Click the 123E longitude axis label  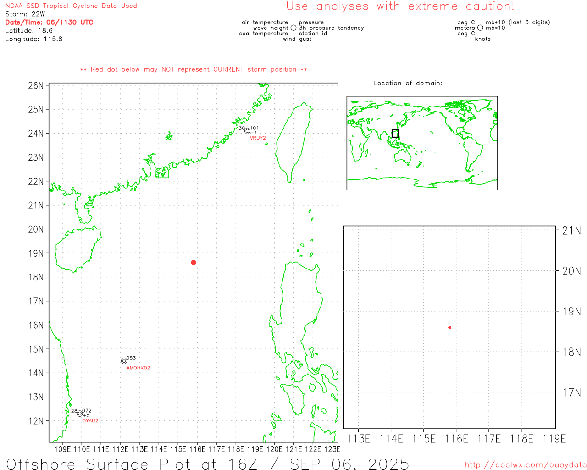[x=332, y=449]
